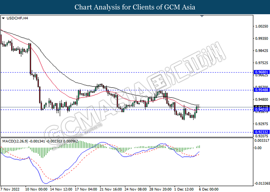The height and width of the screenshot is (192, 270).
Task: Click the chart shift triangle marker at top
Action: pos(202,16)
